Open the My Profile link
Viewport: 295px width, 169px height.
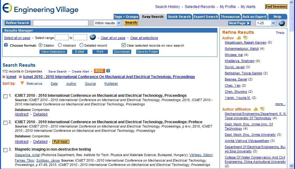[228, 7]
